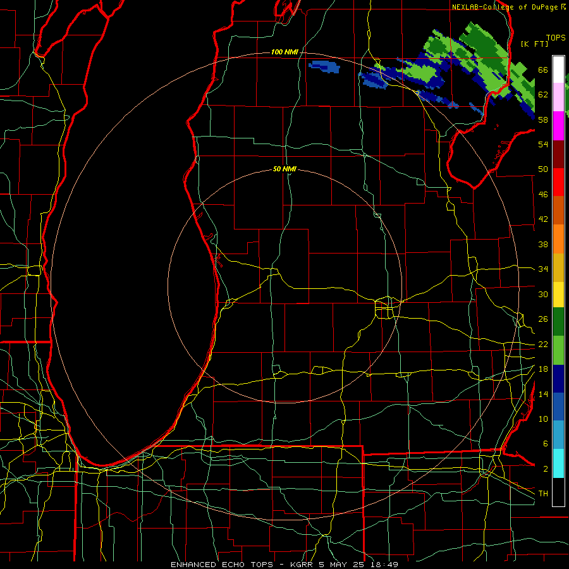This screenshot has height=569, width=569.
Task: Pick the cyan legend swatch
Action: [x=558, y=463]
